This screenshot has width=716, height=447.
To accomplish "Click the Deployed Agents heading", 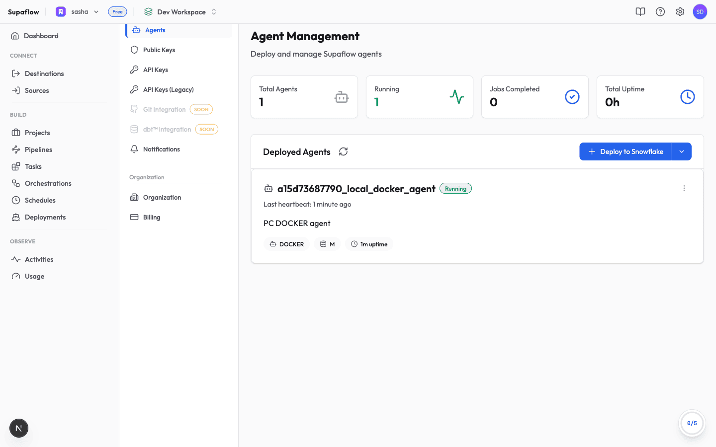I will [x=297, y=152].
